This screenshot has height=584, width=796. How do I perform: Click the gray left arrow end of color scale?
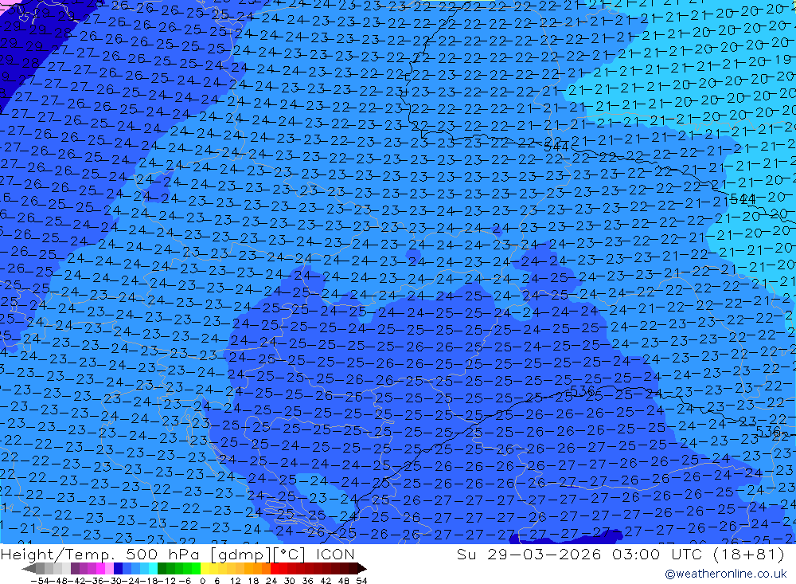point(29,569)
